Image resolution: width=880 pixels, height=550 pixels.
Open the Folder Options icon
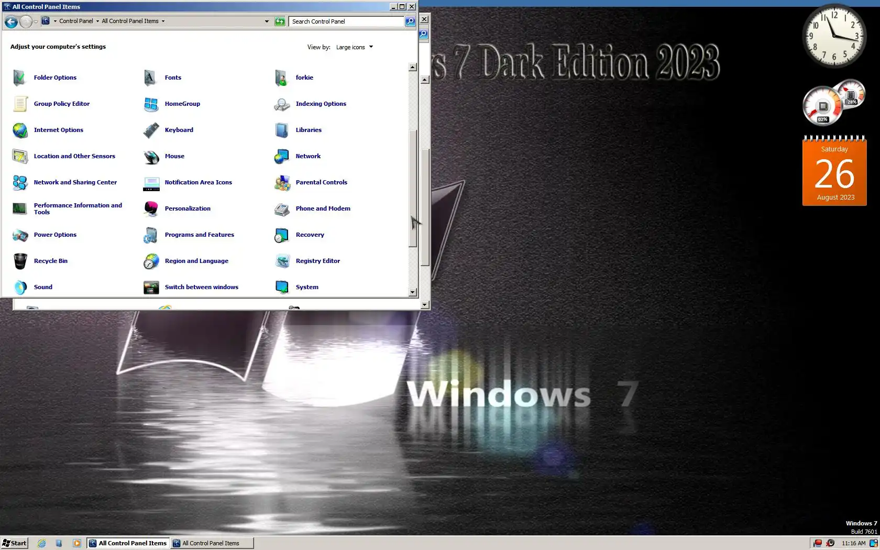tap(20, 78)
